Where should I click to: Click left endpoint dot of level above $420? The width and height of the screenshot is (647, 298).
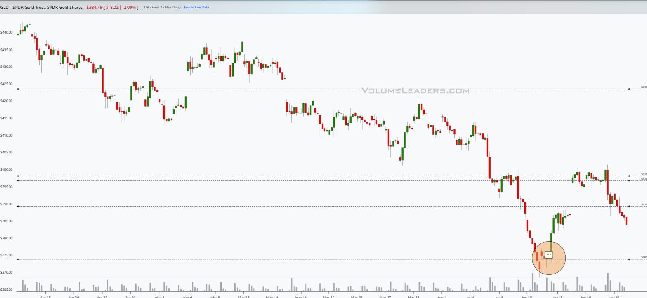pyautogui.click(x=18, y=89)
